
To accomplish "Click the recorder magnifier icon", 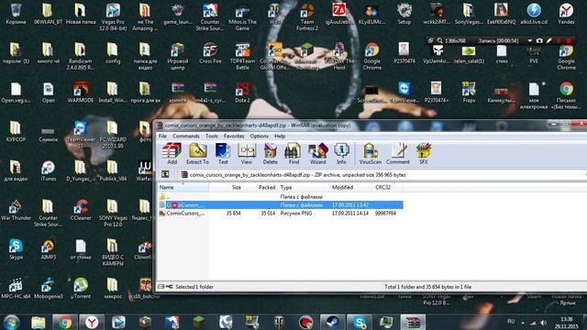I will point(439,40).
